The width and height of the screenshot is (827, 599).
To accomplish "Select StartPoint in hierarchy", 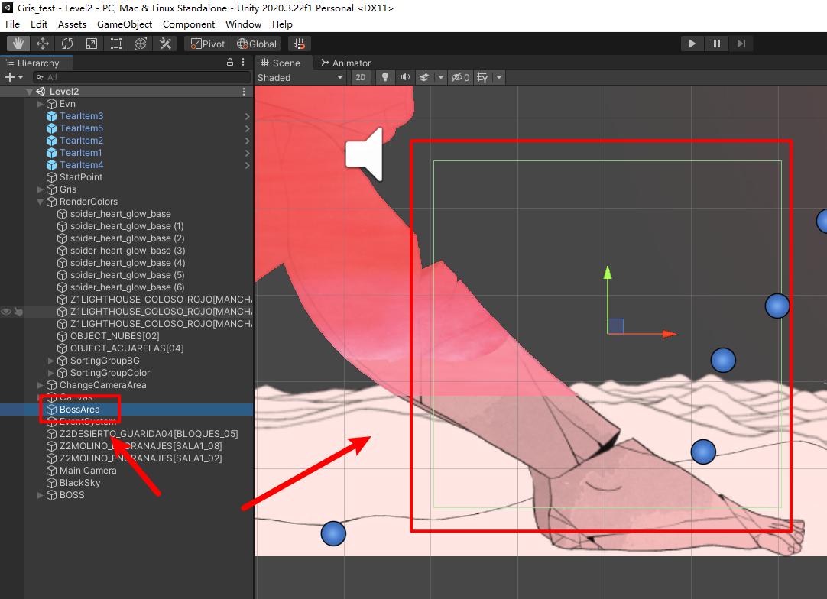I will (81, 177).
